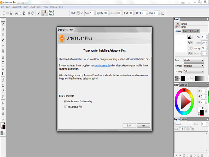Open the Spacing value dropdown in Brush panel

[207, 48]
